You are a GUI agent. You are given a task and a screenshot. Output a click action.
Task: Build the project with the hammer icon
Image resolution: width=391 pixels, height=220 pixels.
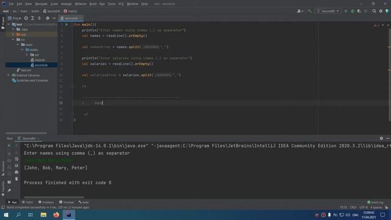310,11
